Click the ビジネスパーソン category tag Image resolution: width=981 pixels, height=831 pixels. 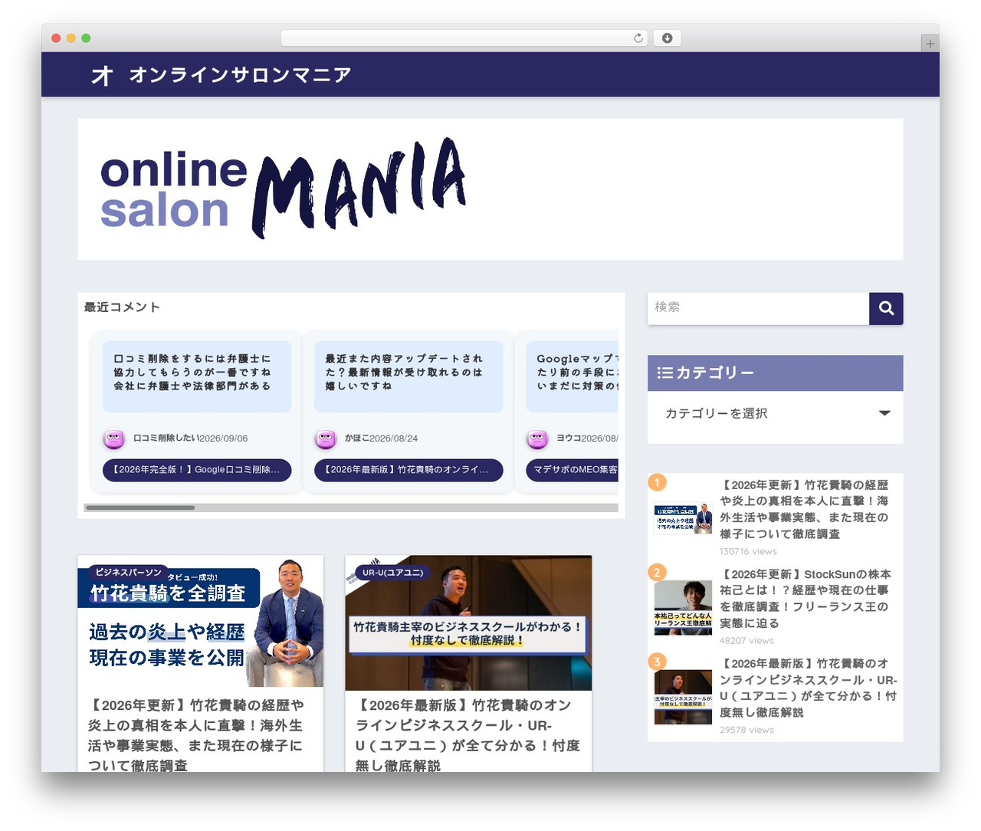pos(128,573)
